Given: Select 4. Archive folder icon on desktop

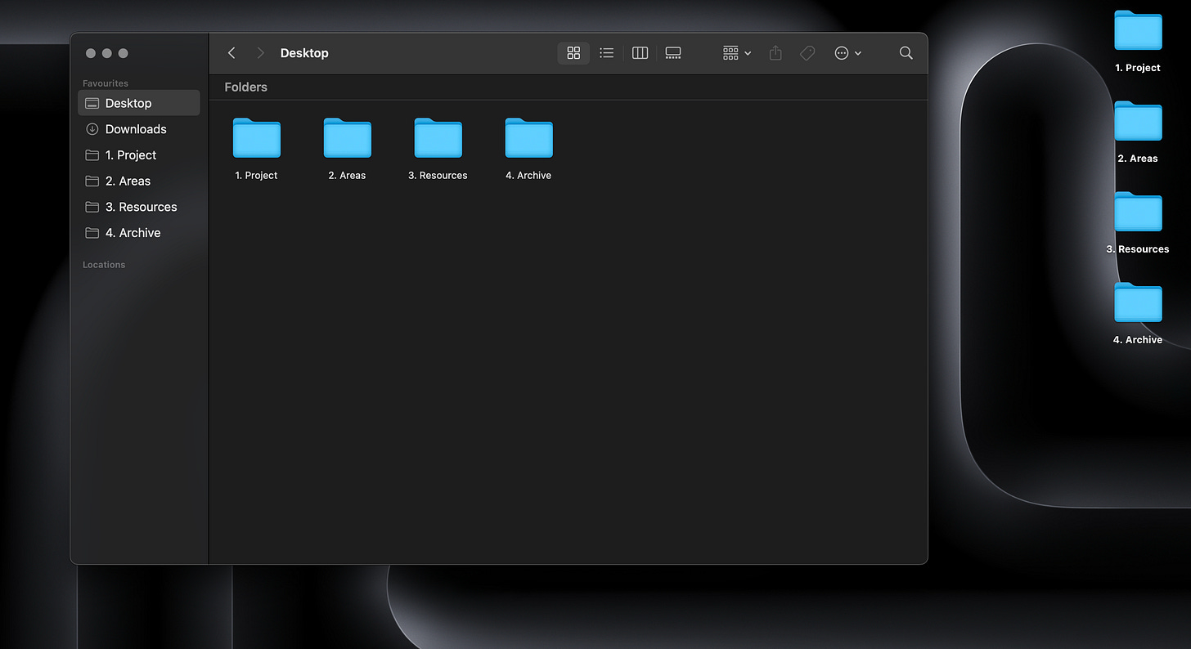Looking at the screenshot, I should coord(1138,303).
